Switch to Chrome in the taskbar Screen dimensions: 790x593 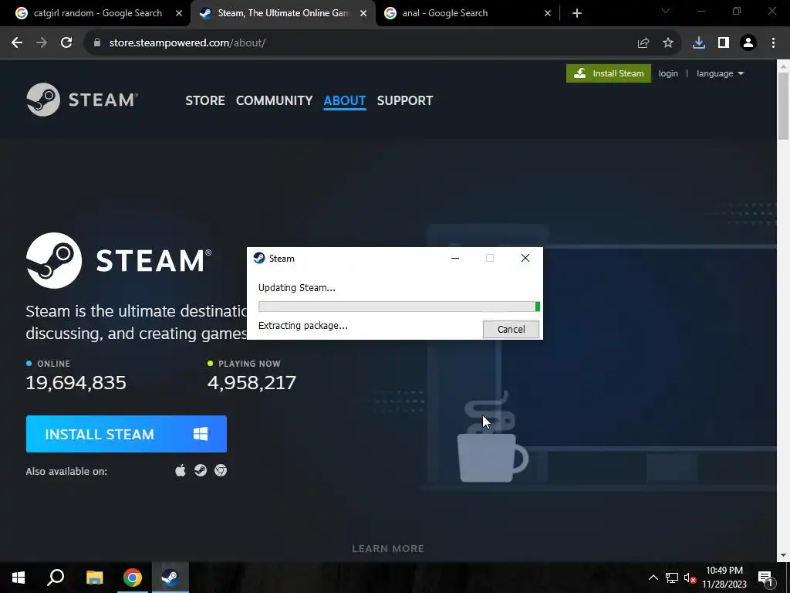(x=133, y=578)
